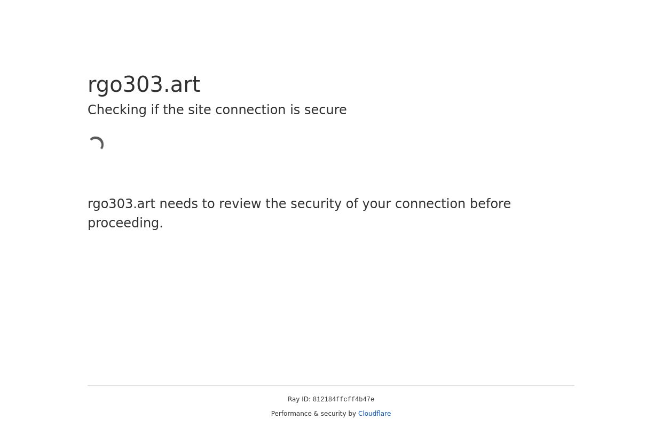662x427 pixels.
Task: Click the word "security" in the footer text
Action: point(332,414)
